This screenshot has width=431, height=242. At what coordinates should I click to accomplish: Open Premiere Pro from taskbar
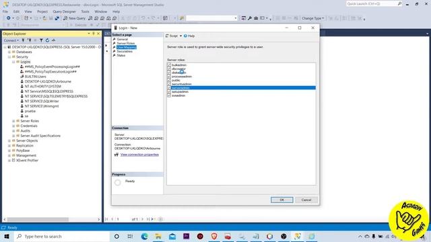(x=186, y=236)
